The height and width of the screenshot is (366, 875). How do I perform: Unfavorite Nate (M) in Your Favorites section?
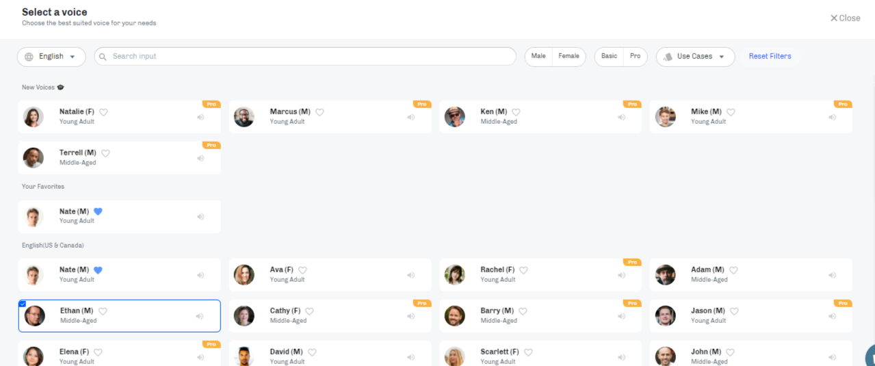(x=98, y=211)
